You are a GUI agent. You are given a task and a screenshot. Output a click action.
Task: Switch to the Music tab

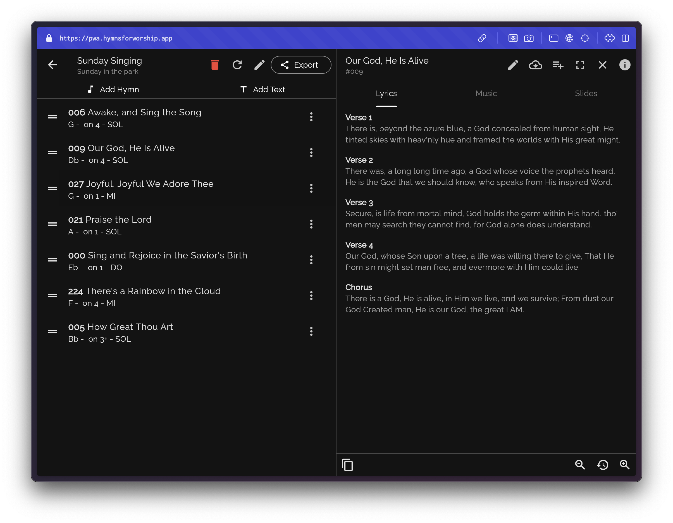(x=486, y=94)
